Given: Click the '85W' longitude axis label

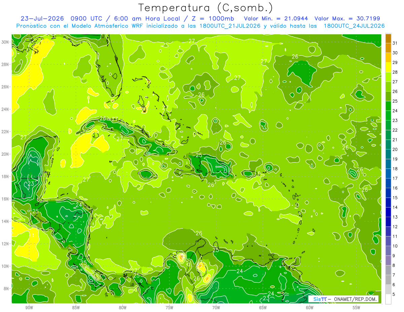Looking at the screenshot, I should point(76,308).
